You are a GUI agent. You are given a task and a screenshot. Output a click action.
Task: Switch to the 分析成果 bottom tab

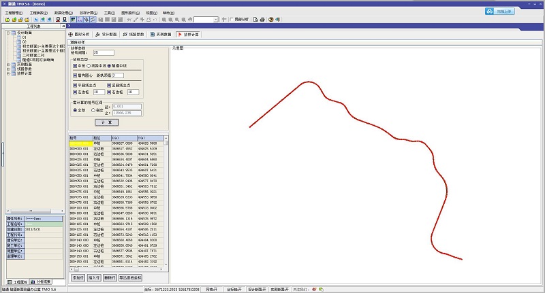pos(41,282)
